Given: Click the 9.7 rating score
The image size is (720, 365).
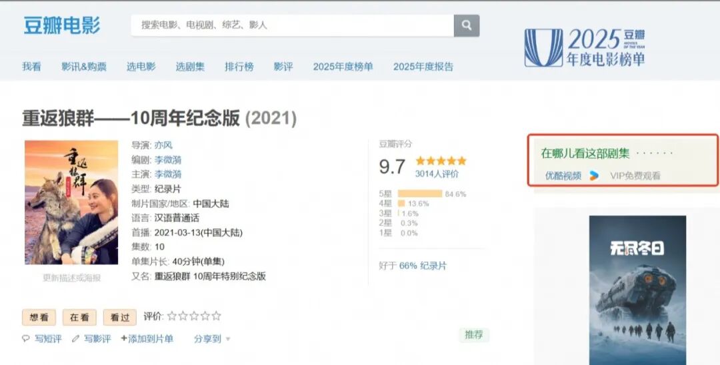Looking at the screenshot, I should [x=392, y=167].
